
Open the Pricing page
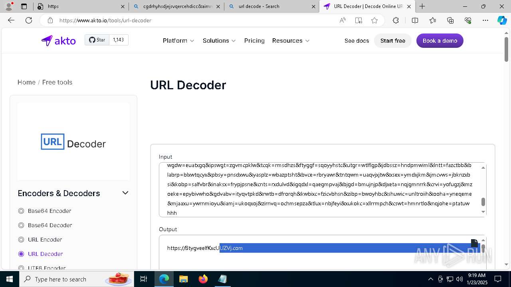pos(254,41)
